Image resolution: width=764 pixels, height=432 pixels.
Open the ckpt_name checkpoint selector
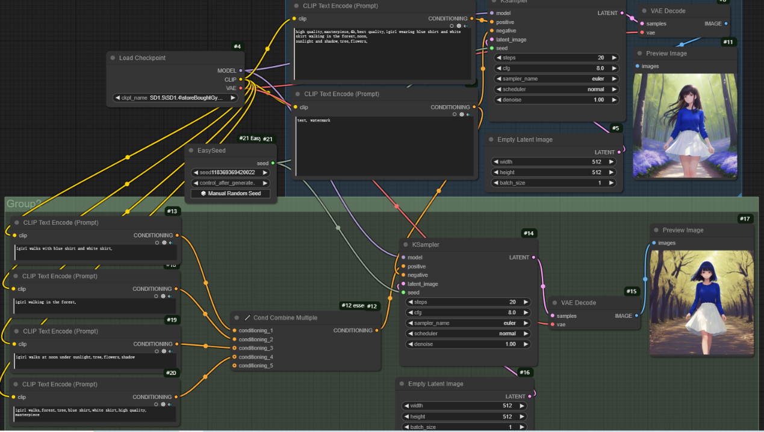pos(175,97)
